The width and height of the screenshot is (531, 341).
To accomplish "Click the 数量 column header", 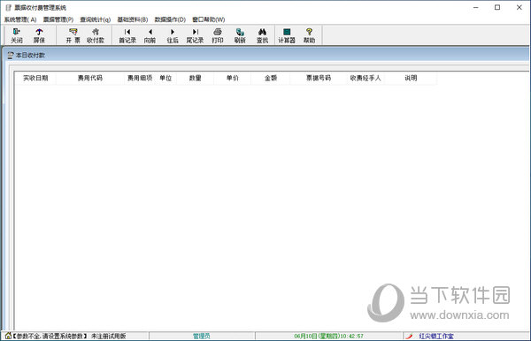I will (x=195, y=78).
